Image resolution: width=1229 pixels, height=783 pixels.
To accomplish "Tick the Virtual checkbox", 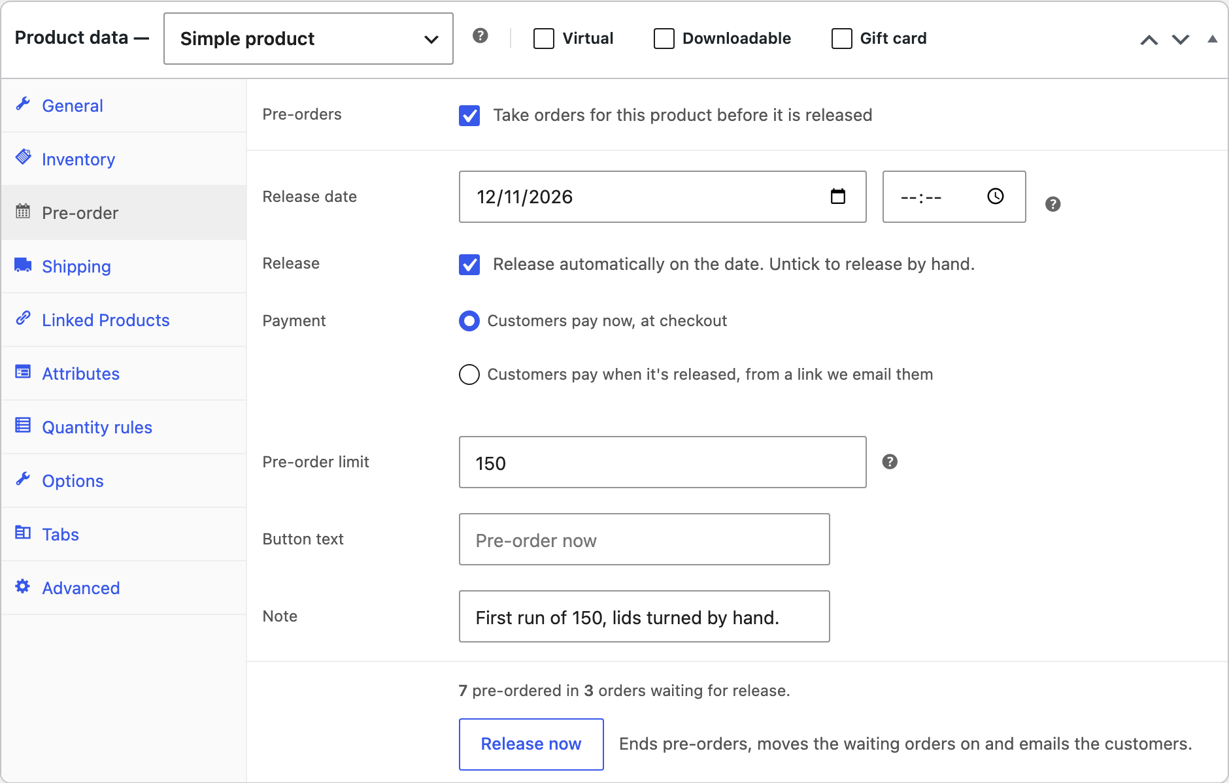I will click(x=544, y=39).
